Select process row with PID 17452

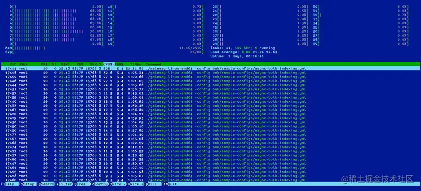[210, 77]
